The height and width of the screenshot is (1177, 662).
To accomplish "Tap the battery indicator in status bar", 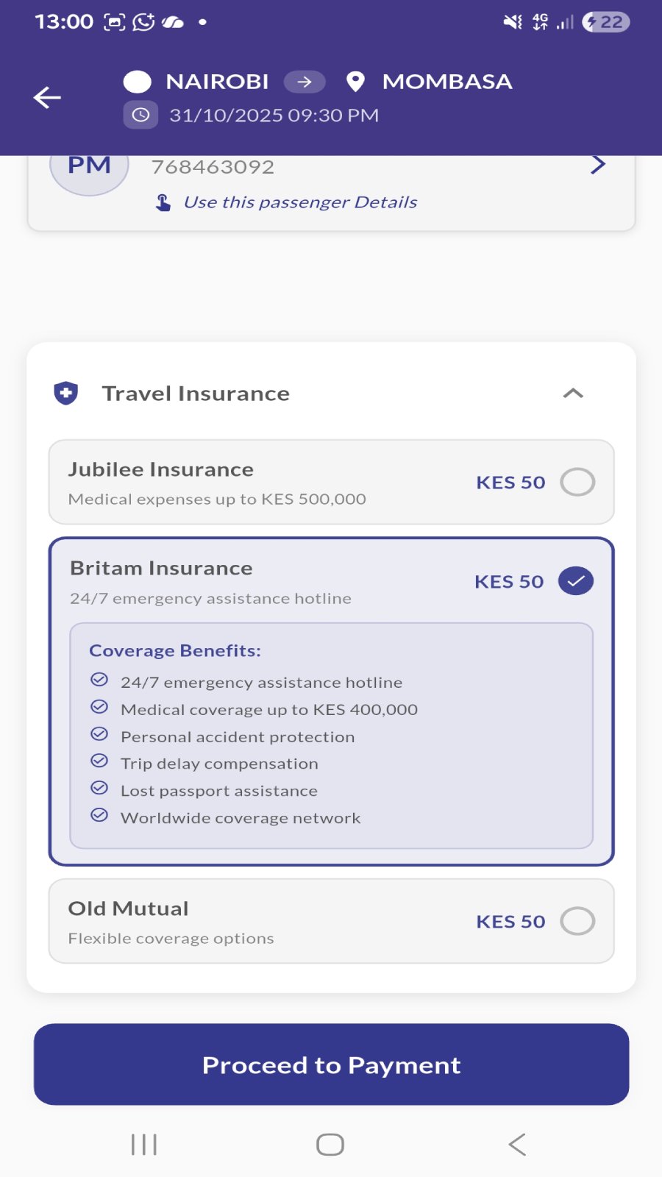I will (605, 22).
